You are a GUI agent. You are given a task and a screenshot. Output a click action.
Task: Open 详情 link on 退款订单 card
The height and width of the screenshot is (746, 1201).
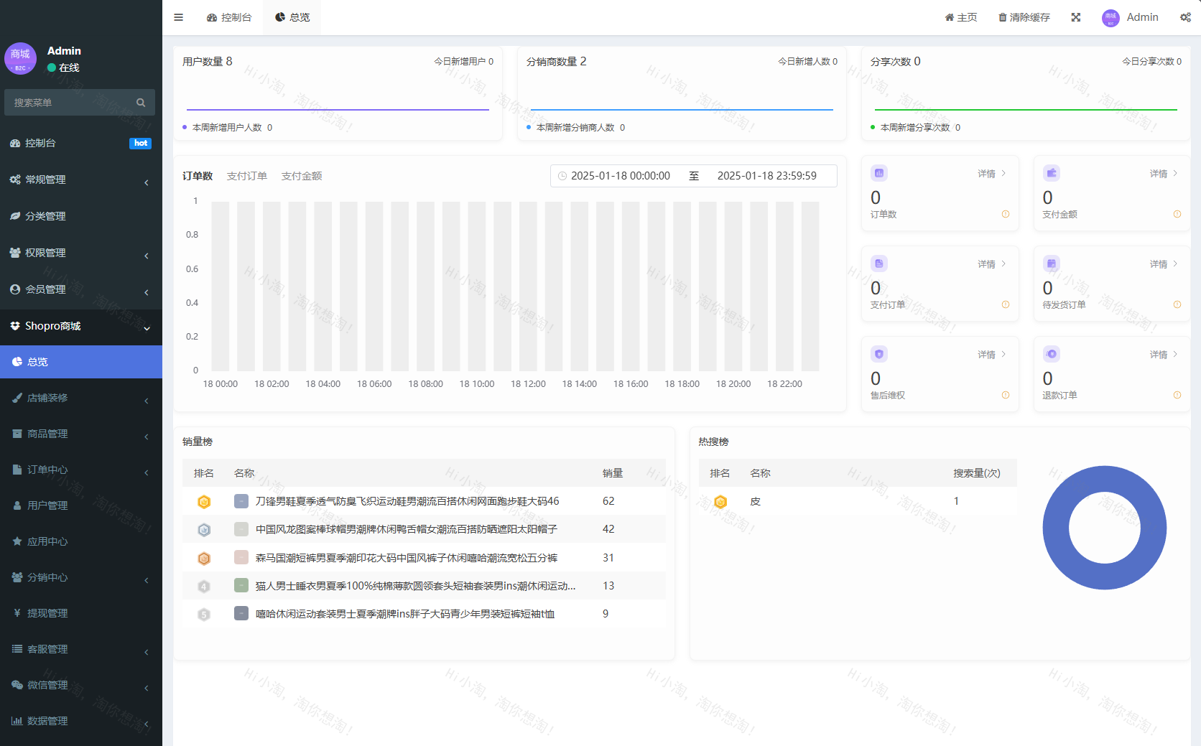click(1164, 355)
